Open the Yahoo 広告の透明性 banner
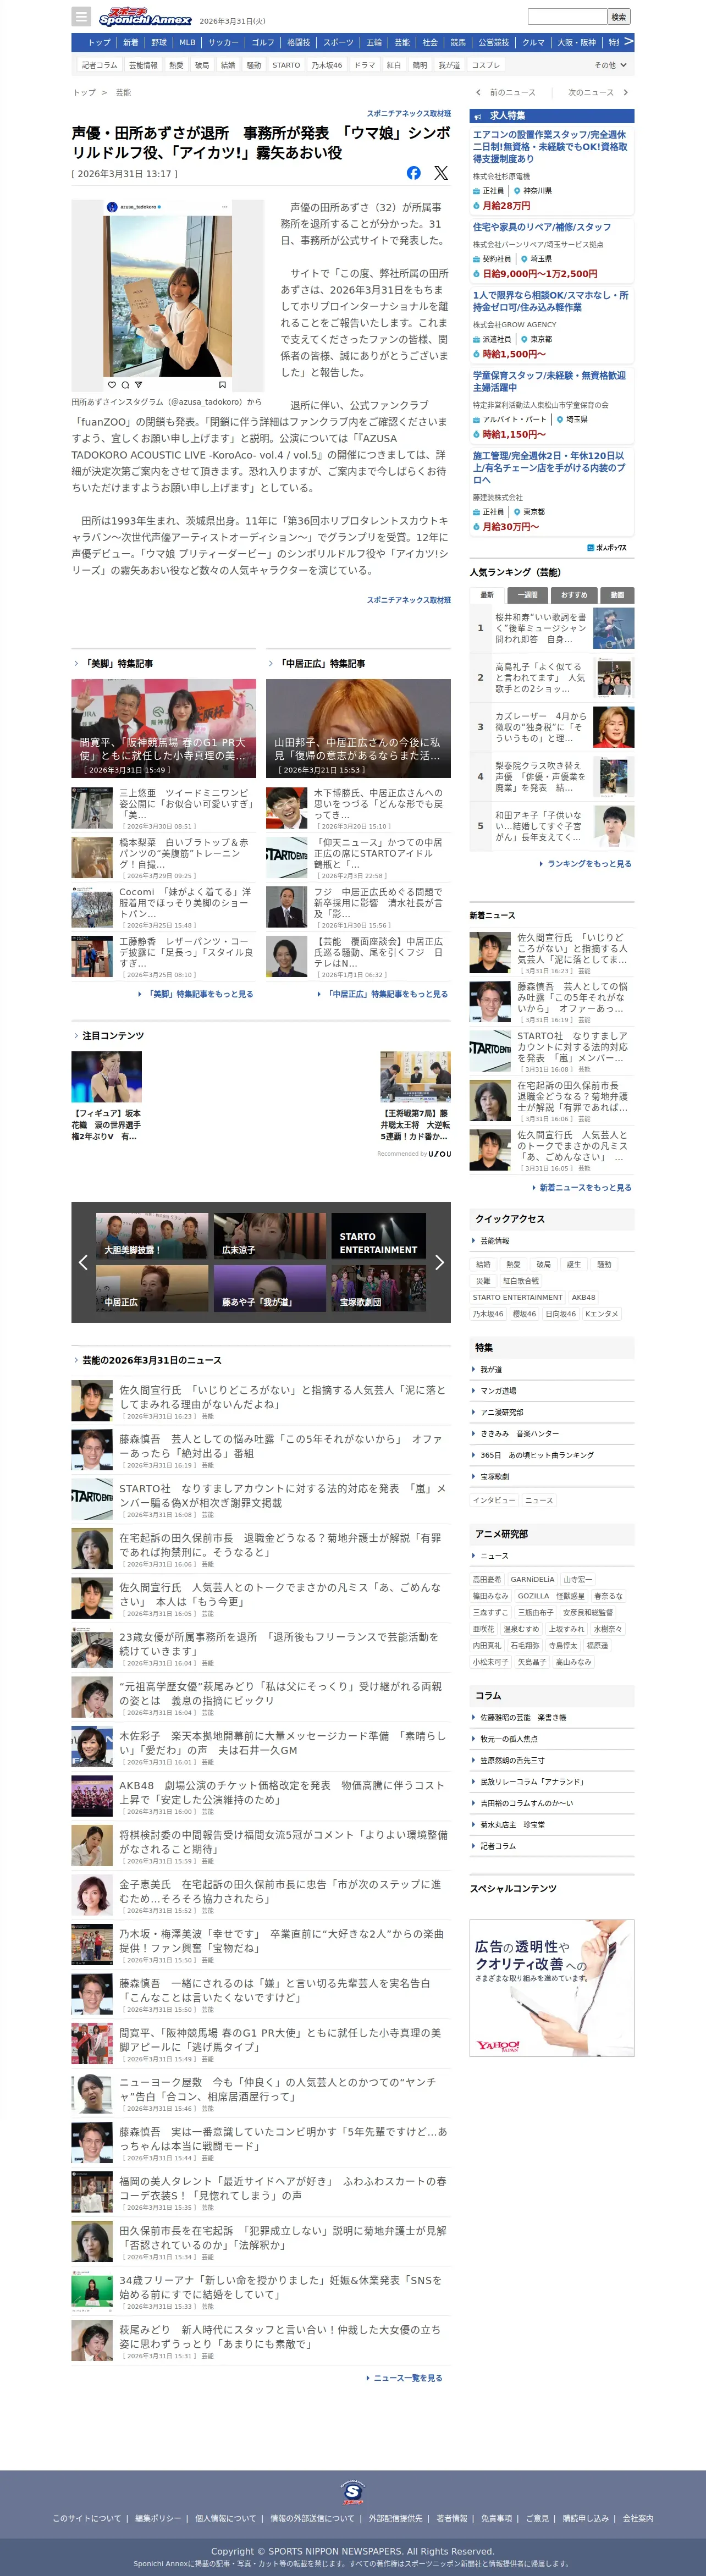Viewport: 706px width, 2576px height. pyautogui.click(x=552, y=1988)
